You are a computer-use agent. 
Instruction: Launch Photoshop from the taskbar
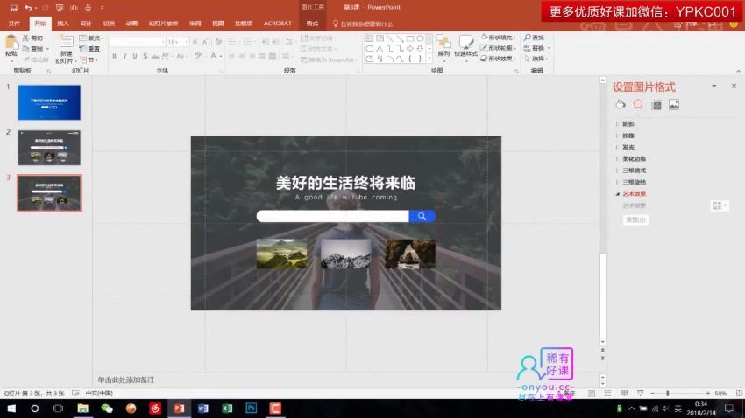[x=251, y=408]
